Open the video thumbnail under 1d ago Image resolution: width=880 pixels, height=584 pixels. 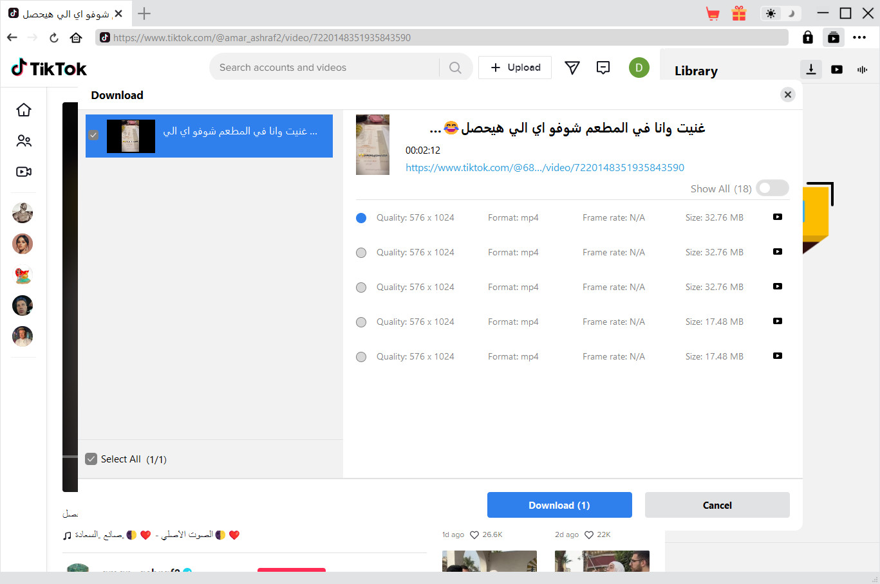(x=489, y=561)
